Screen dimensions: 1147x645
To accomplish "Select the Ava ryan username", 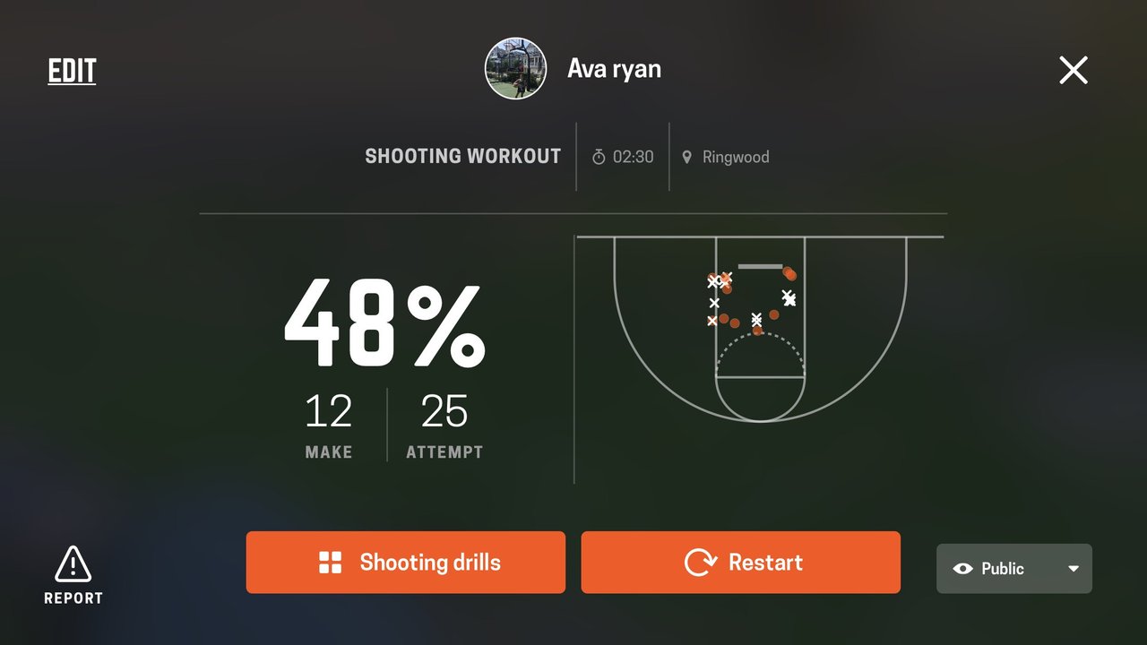I will [615, 69].
